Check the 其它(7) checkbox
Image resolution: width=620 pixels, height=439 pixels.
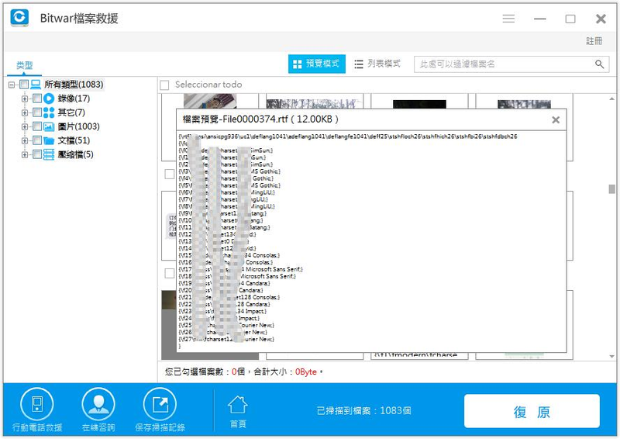36,112
